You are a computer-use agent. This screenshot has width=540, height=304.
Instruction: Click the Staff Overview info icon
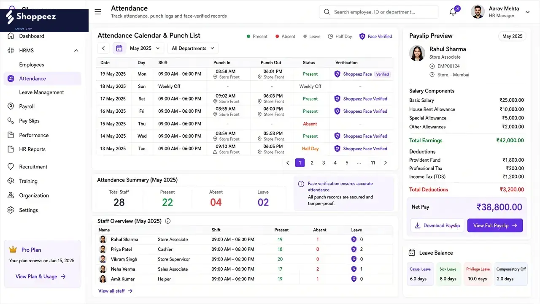tap(168, 221)
